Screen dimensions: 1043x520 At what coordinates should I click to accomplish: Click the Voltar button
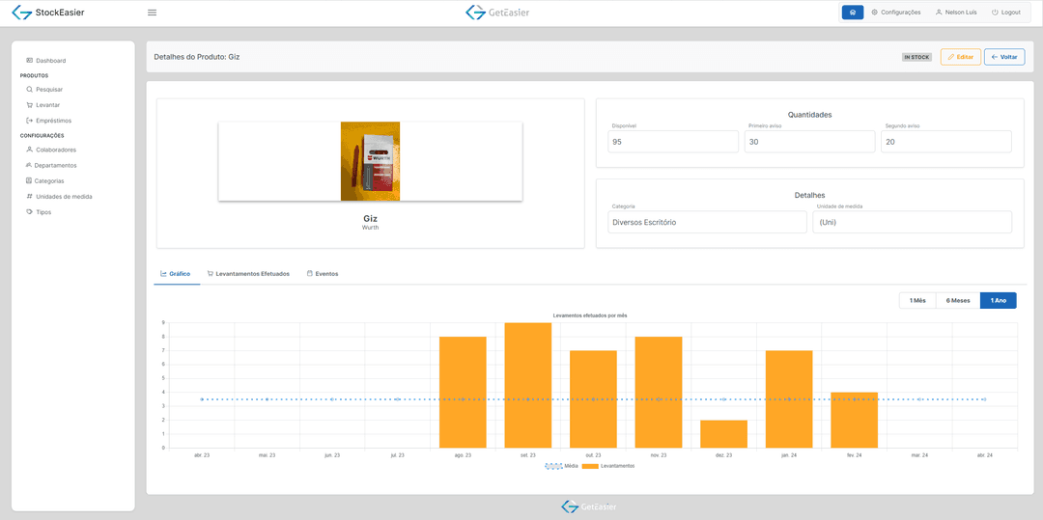tap(1004, 57)
